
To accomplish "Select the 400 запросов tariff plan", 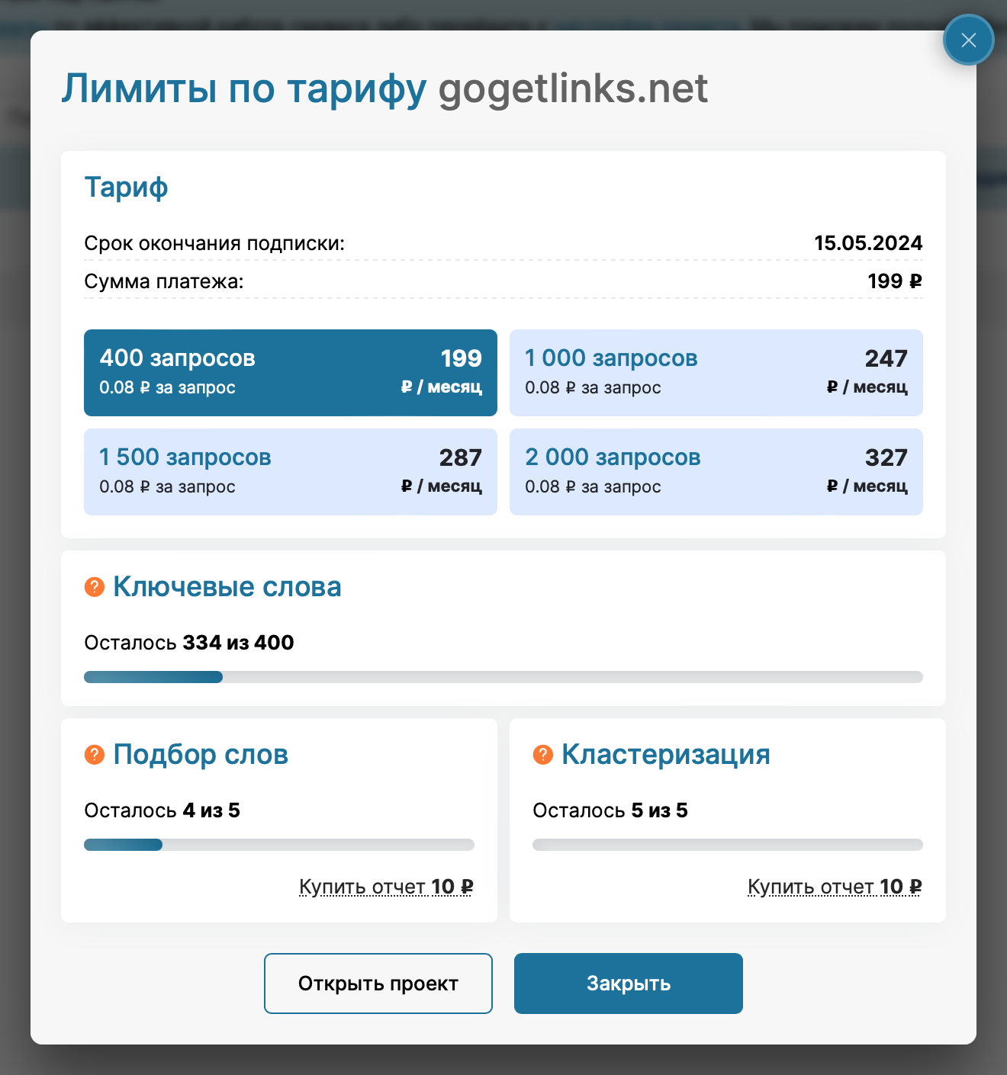I will [290, 373].
